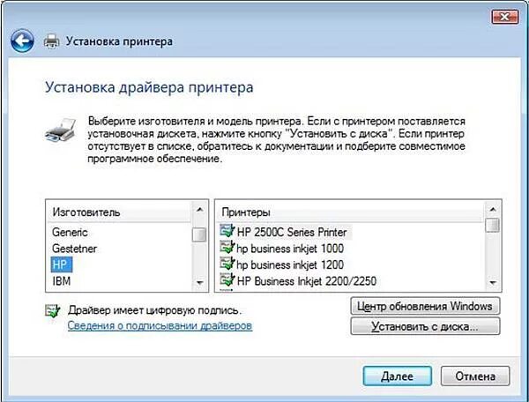Click the printer icon in the title bar
Screen dimensions: 529x402
coord(52,41)
